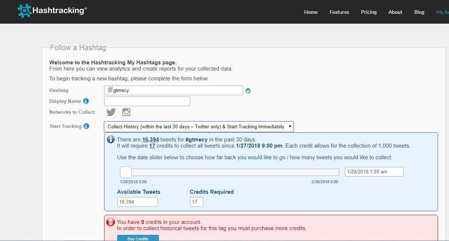Screen dimensions: 449x241
Task: Open the Pricing page
Action: tap(369, 12)
